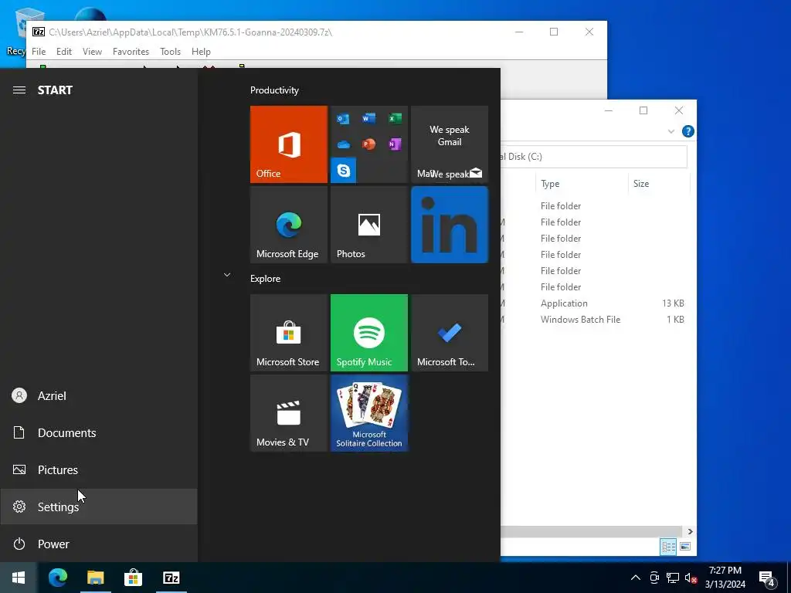Open the Meet Now tray icon
This screenshot has width=791, height=593.
coord(654,578)
